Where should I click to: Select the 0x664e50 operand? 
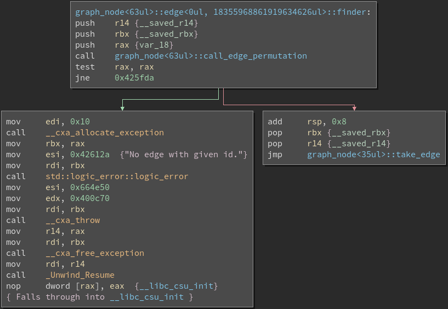(x=90, y=187)
